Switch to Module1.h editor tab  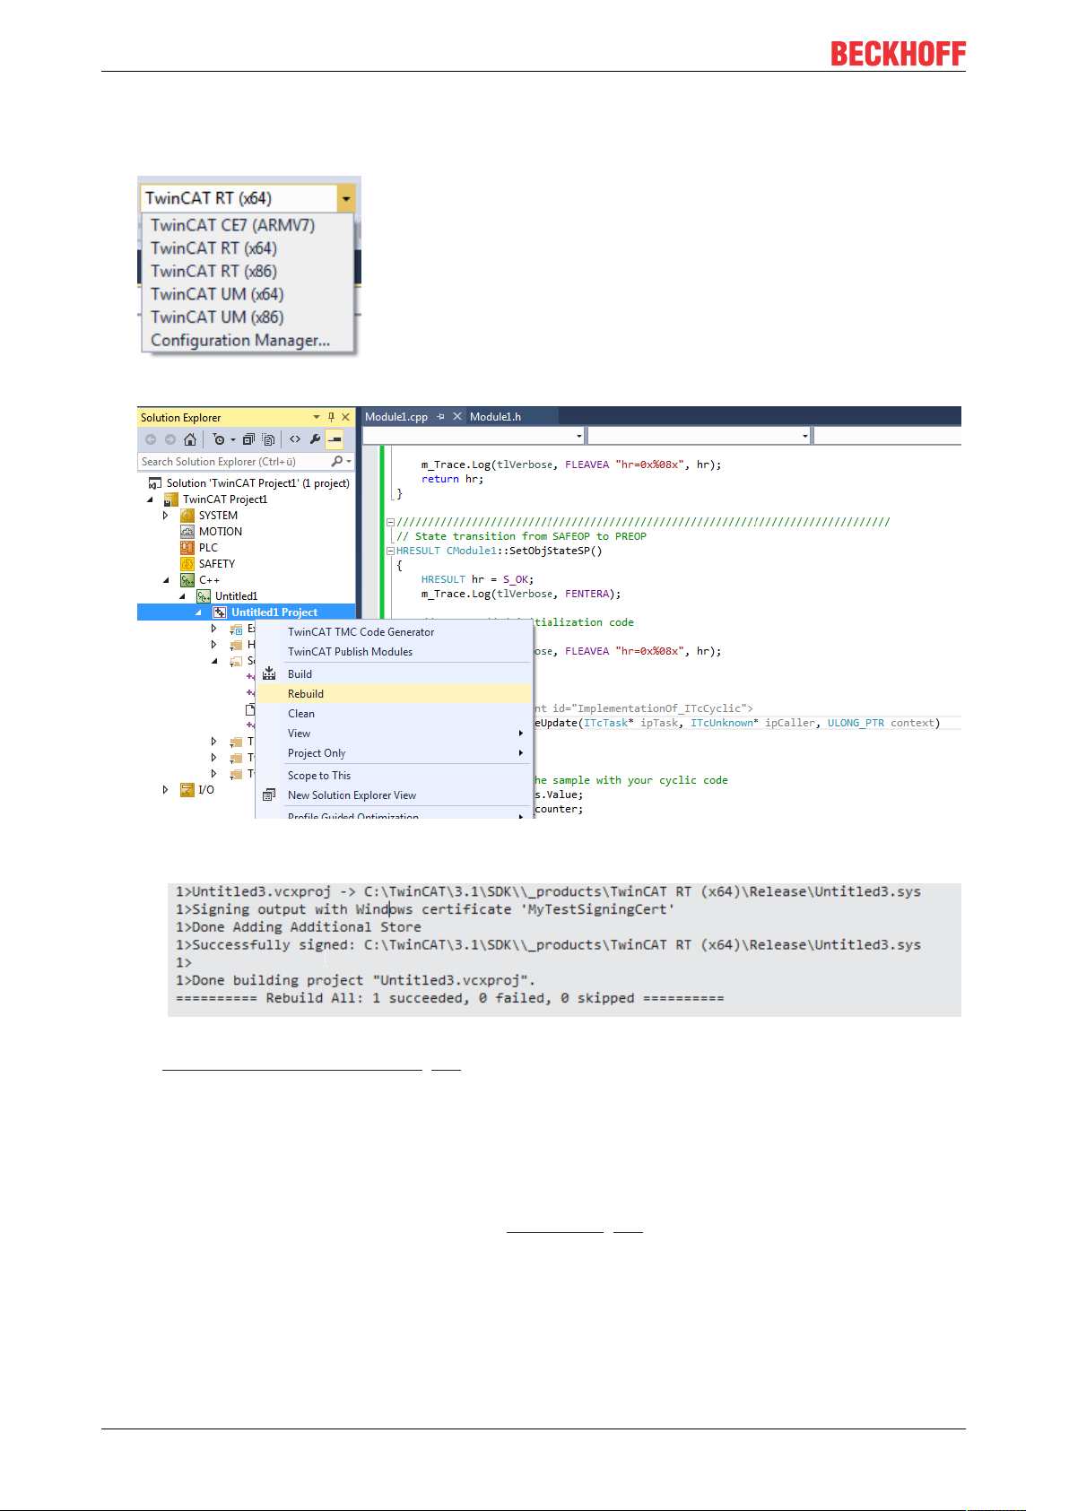coord(495,417)
